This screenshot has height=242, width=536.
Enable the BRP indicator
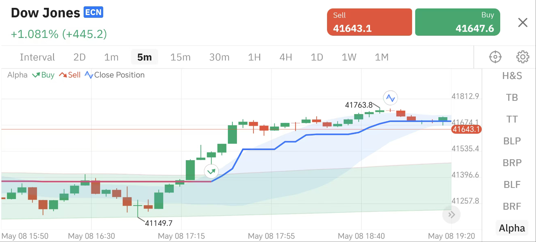512,163
